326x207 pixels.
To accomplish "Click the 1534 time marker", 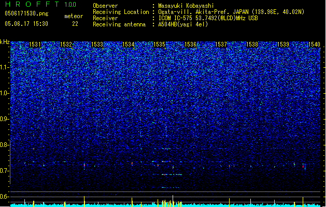I will [x=129, y=45].
